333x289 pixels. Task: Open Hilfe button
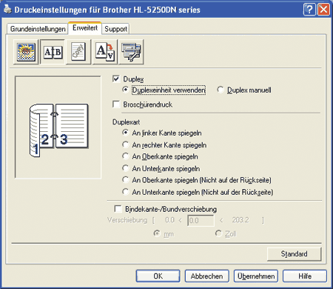click(305, 276)
